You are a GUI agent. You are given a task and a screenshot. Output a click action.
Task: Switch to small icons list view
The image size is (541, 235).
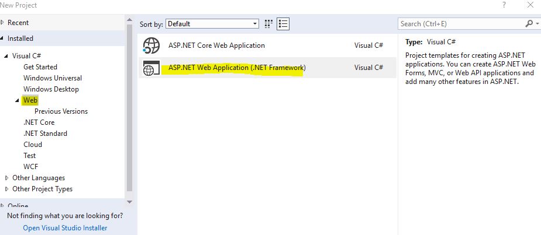(283, 24)
